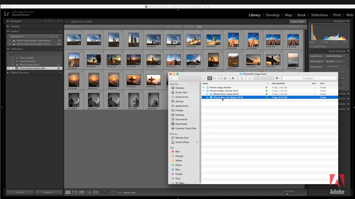Toggle sync for iPhone Image Archive collection

pos(8,65)
